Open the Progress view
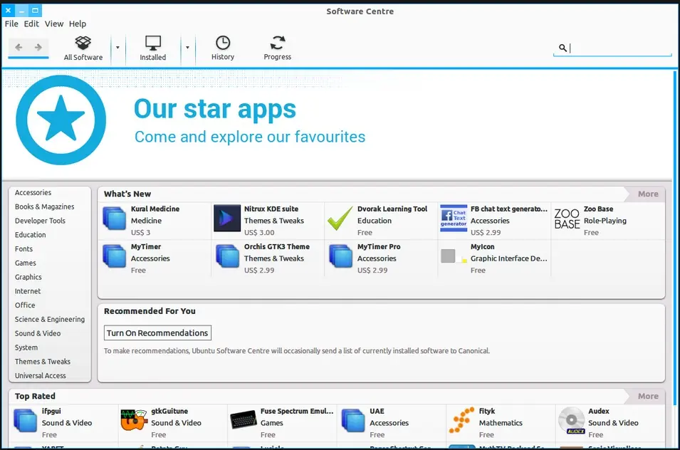Image resolution: width=680 pixels, height=450 pixels. pos(278,48)
